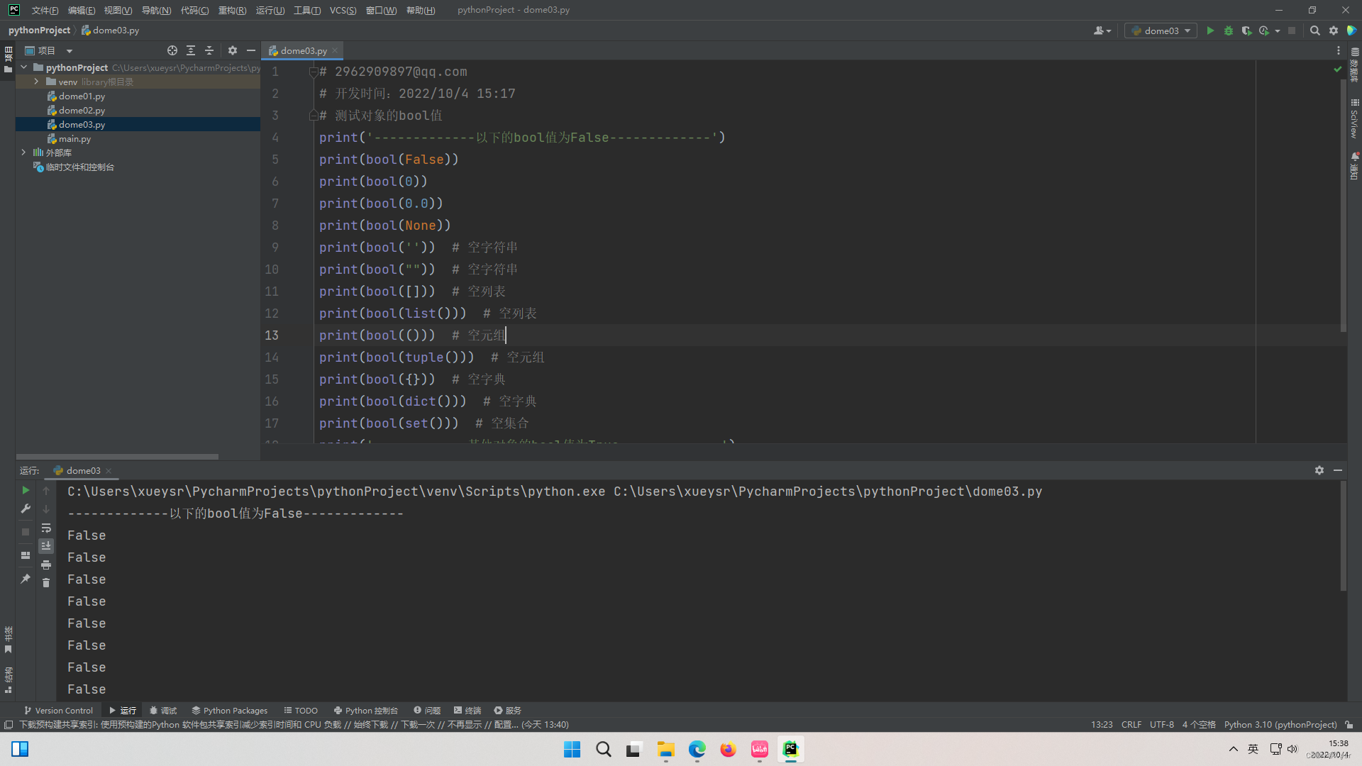Screen dimensions: 1362x766
Task: Clear run output with the trash icon
Action: pyautogui.click(x=46, y=582)
